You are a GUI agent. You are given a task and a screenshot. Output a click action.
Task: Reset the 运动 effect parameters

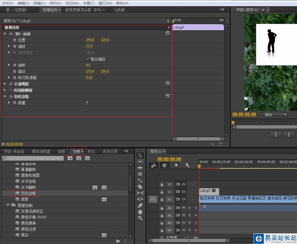[168, 33]
